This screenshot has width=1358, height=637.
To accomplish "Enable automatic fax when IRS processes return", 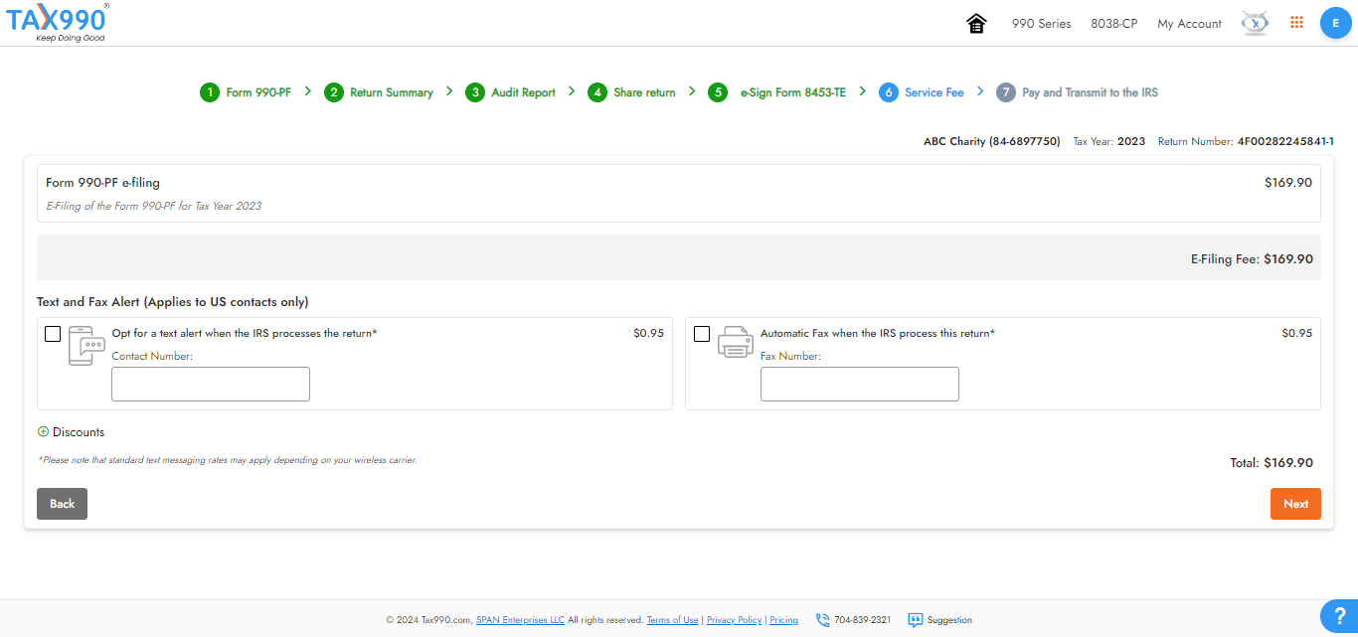I will (x=702, y=334).
